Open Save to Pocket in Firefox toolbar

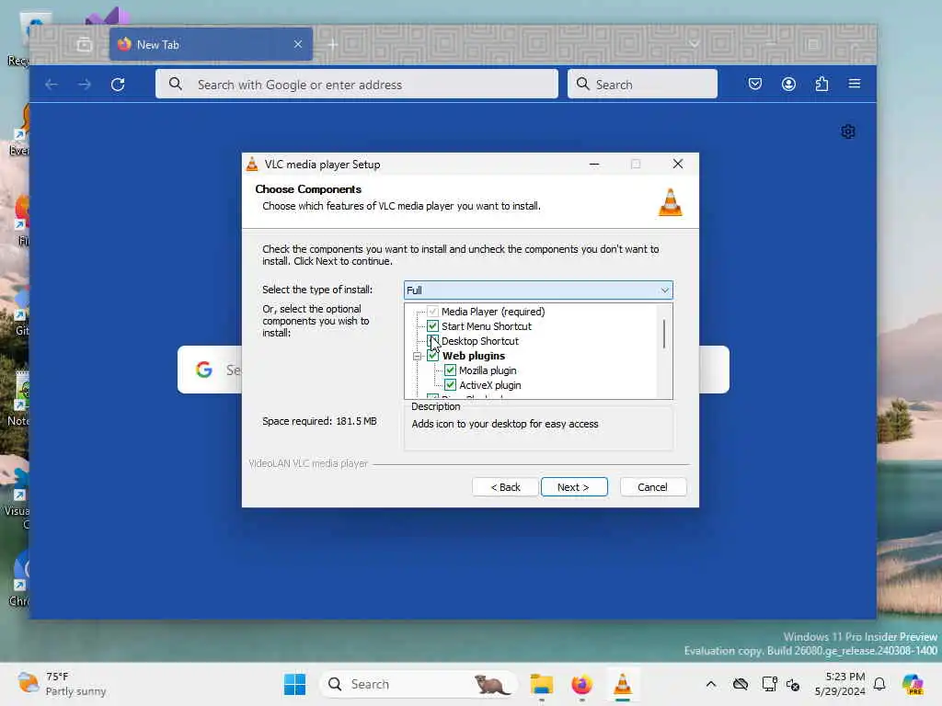pos(755,84)
